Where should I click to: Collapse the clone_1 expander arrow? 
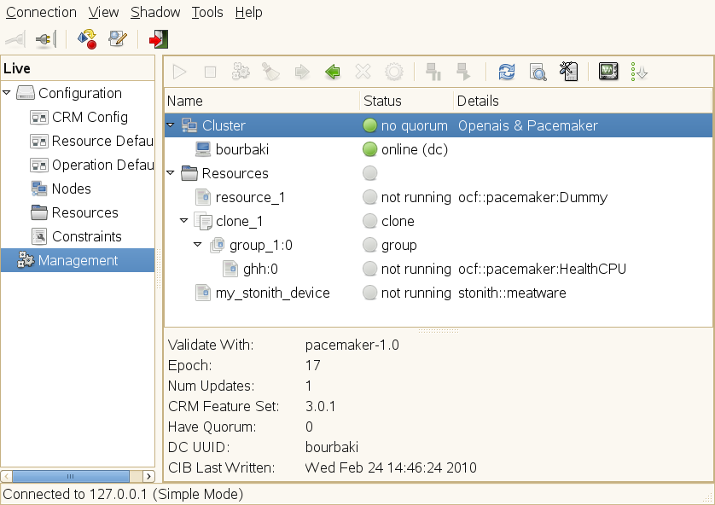coord(183,221)
